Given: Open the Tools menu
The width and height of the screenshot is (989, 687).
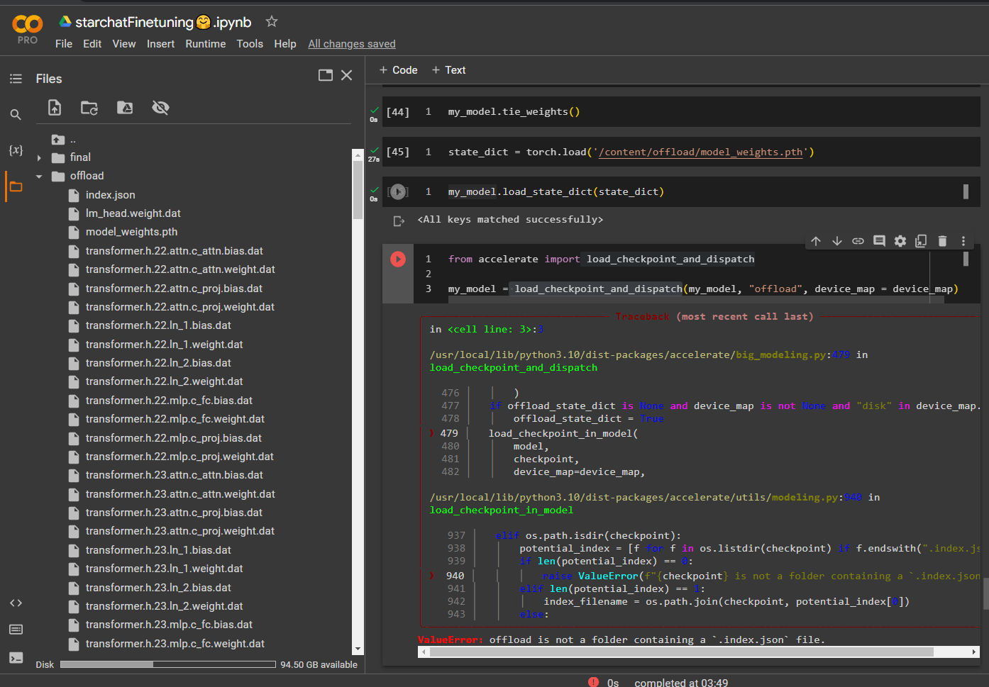Looking at the screenshot, I should pos(250,44).
